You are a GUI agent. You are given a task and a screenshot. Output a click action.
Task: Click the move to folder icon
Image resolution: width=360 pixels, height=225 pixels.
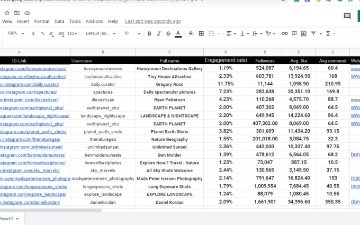17,13
